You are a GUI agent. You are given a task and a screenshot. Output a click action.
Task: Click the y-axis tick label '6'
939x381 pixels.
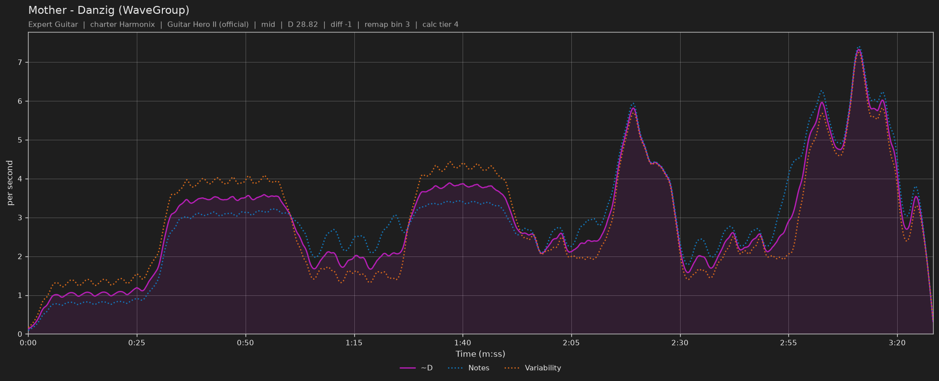21,101
